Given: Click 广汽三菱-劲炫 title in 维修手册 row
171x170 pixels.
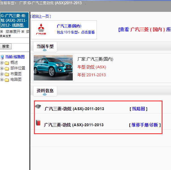Looking at the screenshot, I should pos(74,125).
